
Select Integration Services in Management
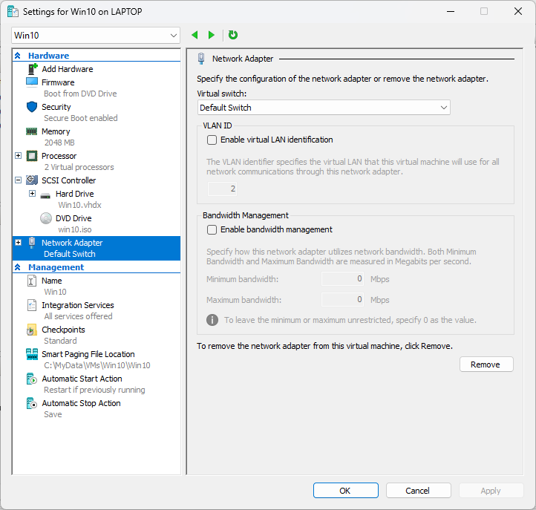click(77, 305)
